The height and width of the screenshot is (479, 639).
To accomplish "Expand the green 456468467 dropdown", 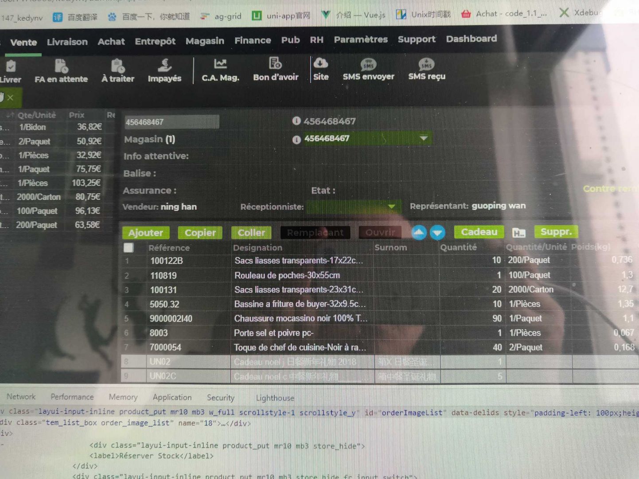I will point(423,138).
